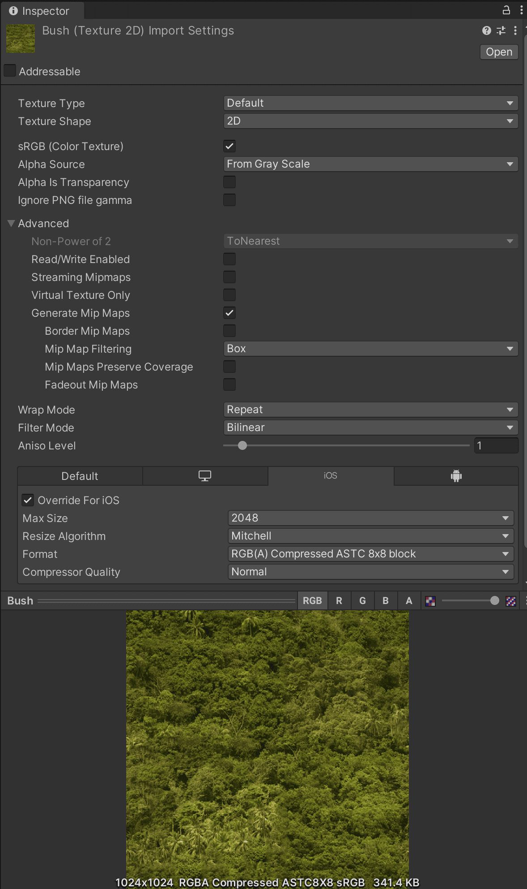Click the Inspector lock icon
The width and height of the screenshot is (527, 889).
506,10
